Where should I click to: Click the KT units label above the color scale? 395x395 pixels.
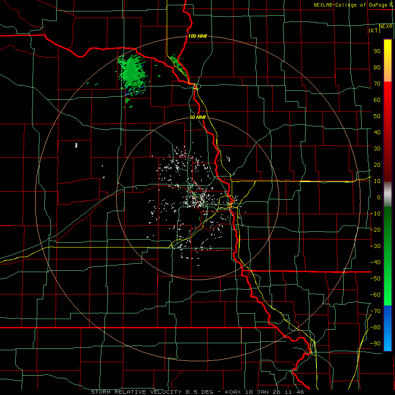[x=375, y=30]
